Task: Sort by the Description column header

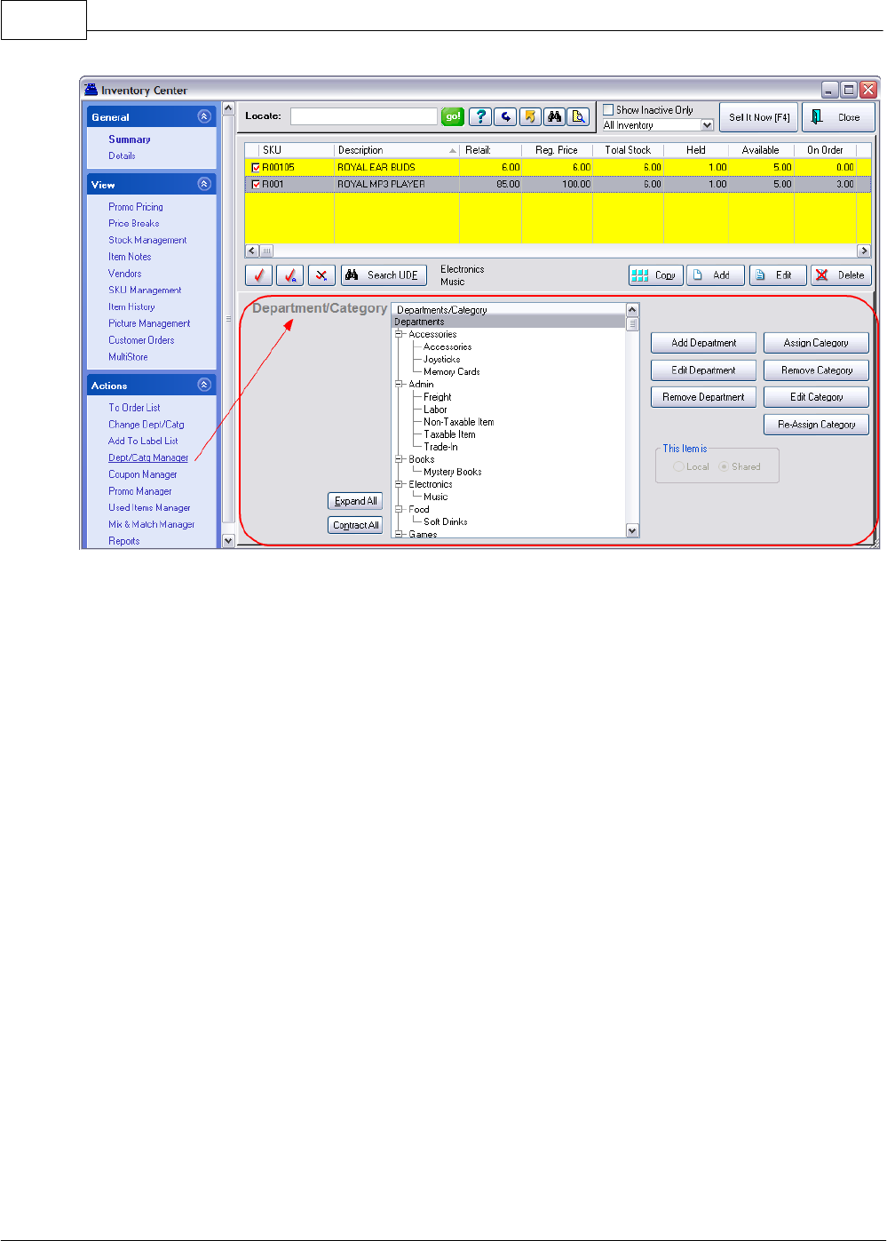Action: (397, 150)
